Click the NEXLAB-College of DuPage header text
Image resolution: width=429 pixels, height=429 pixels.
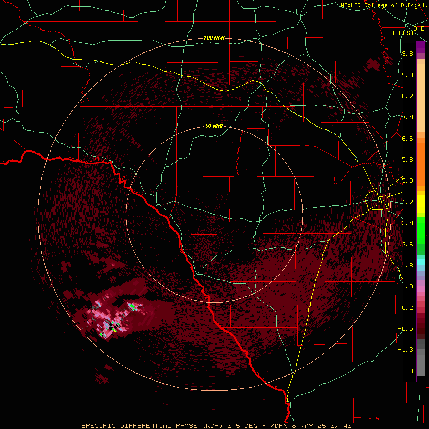click(380, 5)
